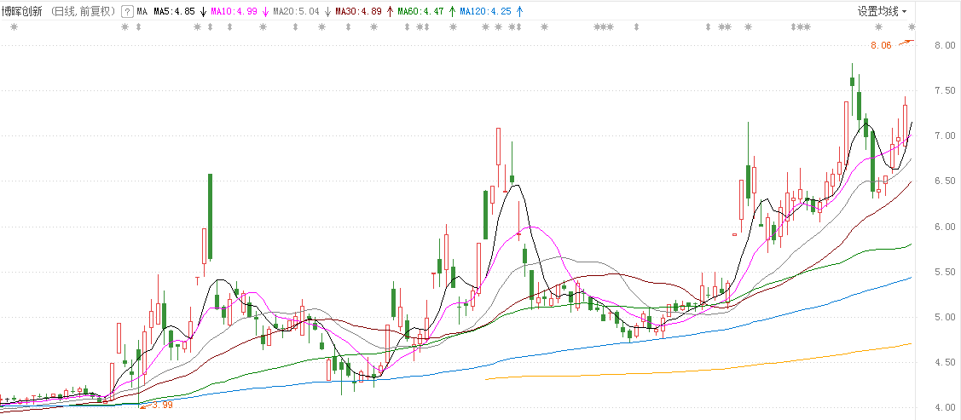Image resolution: width=961 pixels, height=420 pixels.
Task: Click the green up arrow beside MA60
Action: [x=452, y=12]
